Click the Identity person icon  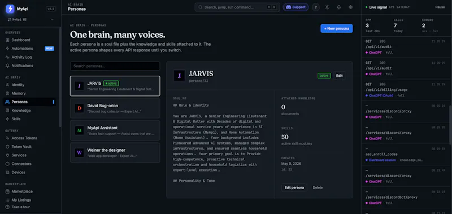7,85
